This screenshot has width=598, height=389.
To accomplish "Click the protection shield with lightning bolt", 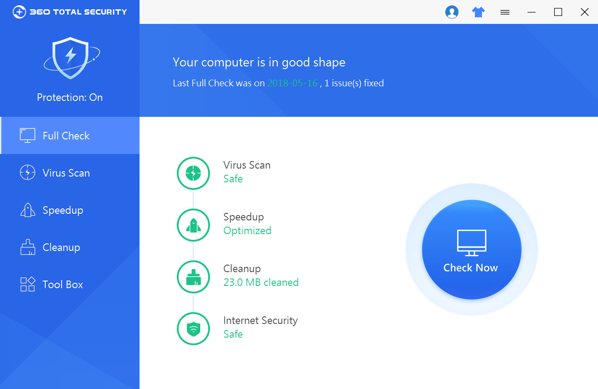I will [70, 58].
